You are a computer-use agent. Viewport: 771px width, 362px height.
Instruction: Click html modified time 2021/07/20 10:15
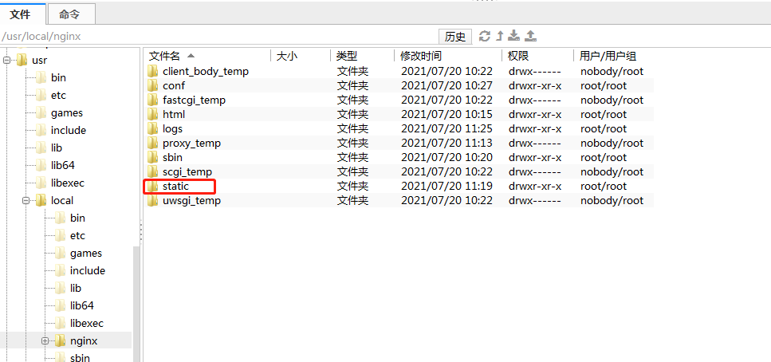[446, 115]
